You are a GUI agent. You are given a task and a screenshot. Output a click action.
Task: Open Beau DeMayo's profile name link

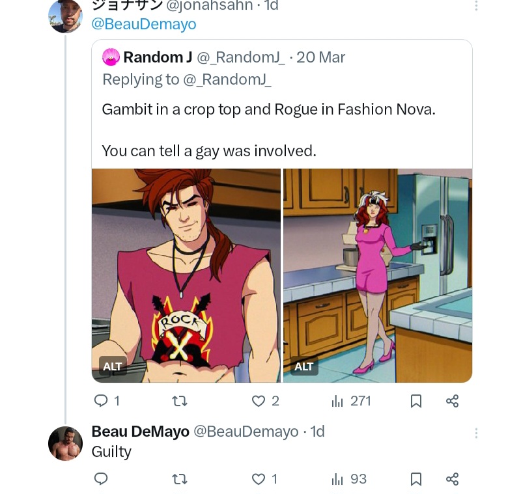(x=140, y=432)
